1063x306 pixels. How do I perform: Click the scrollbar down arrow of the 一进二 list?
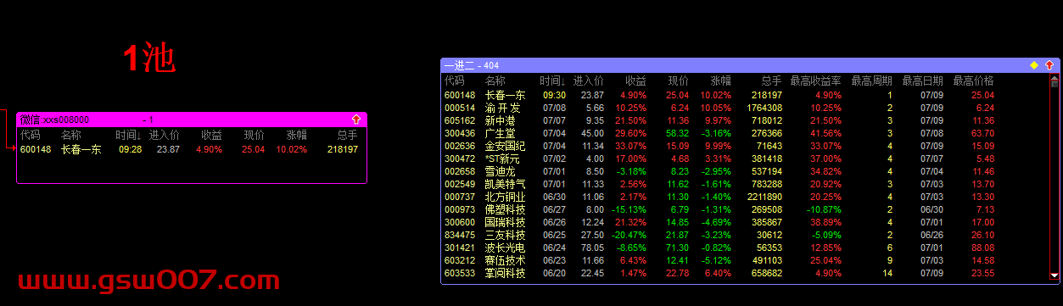click(1055, 275)
